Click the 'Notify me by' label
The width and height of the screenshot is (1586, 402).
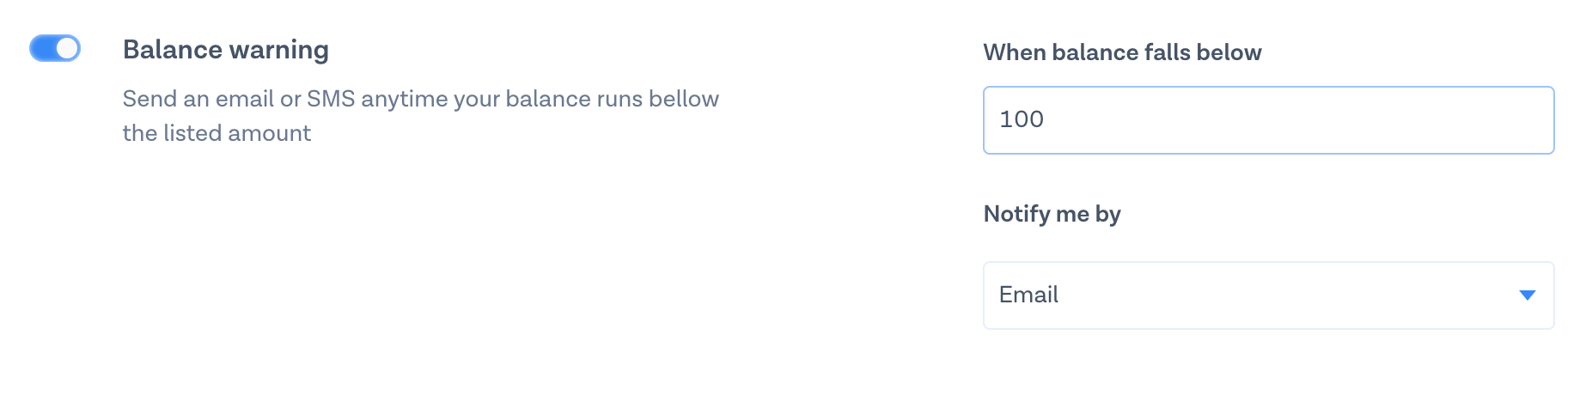tap(1052, 214)
